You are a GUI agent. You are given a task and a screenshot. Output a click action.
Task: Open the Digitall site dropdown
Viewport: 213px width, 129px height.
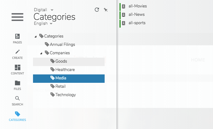point(44,10)
